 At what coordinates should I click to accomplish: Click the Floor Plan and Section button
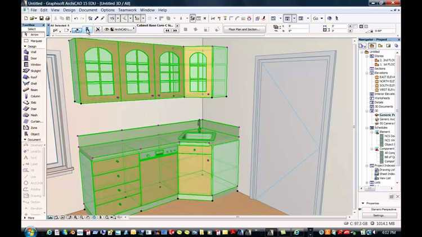[244, 29]
